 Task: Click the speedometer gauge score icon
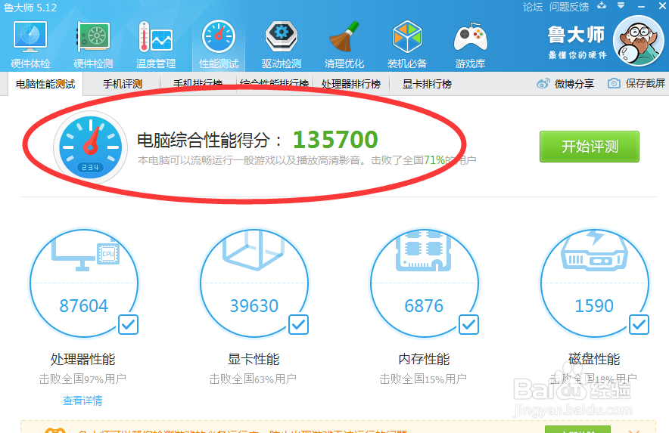(91, 147)
